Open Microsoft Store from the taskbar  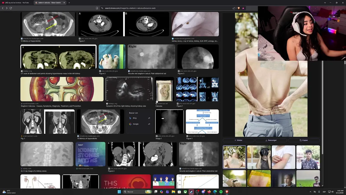[179, 192]
